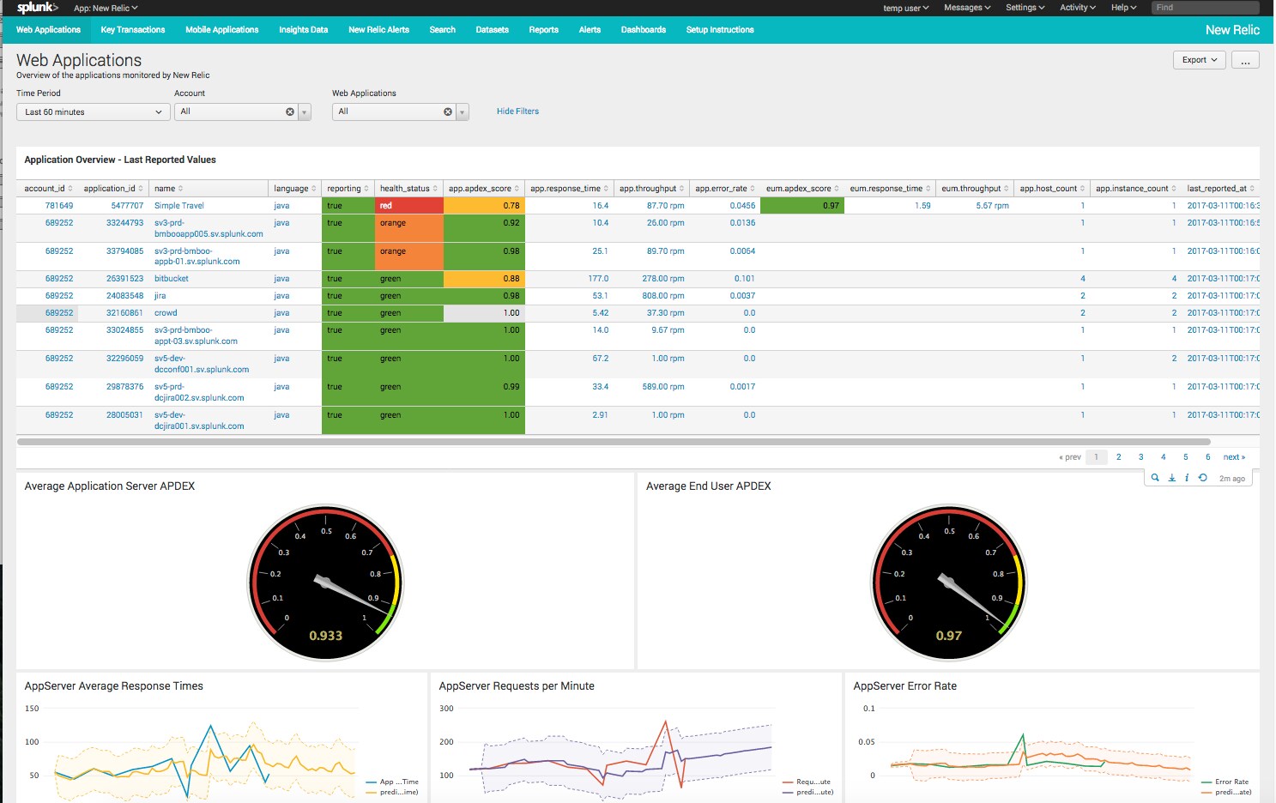The width and height of the screenshot is (1276, 803).
Task: Open the jira application link
Action: [160, 296]
